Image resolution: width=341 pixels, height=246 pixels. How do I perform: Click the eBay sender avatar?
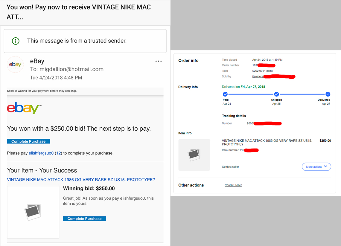point(15,65)
